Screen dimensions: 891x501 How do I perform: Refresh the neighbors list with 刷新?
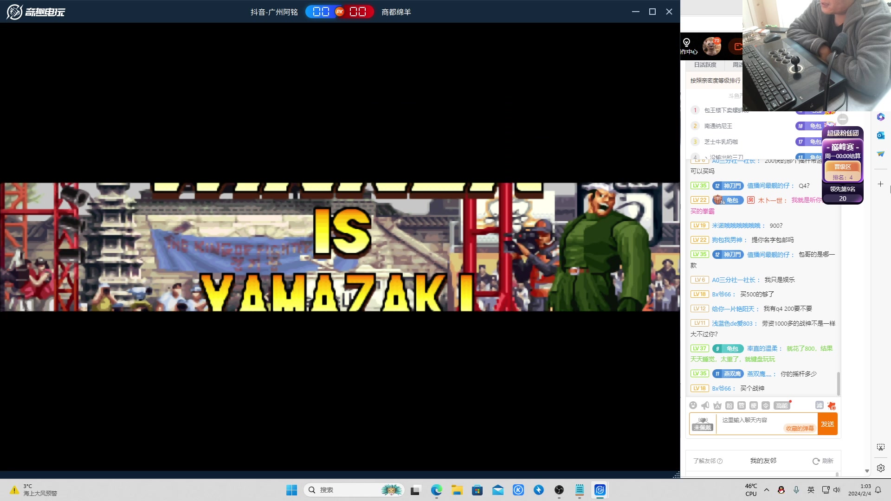click(x=823, y=461)
